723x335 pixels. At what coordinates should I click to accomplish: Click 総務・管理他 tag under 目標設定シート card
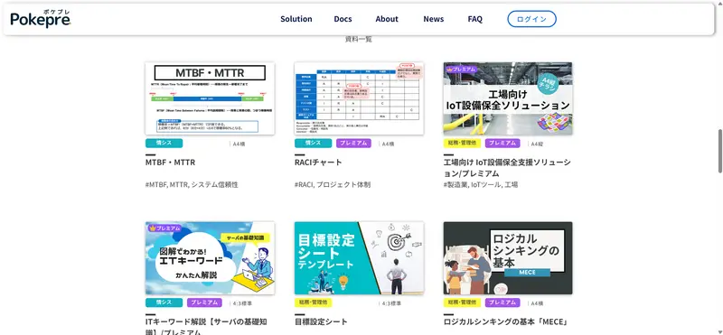(x=313, y=302)
